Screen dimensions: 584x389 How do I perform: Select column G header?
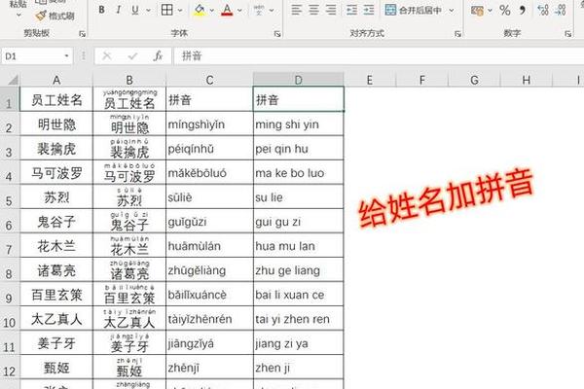[x=474, y=80]
